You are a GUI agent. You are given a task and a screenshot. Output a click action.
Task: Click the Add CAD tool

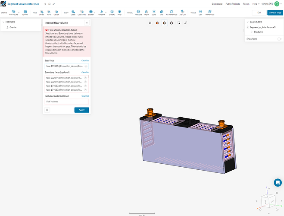click(x=182, y=13)
